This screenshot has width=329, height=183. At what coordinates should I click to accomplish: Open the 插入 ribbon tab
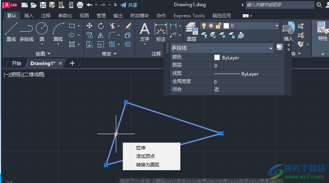[x=29, y=15]
